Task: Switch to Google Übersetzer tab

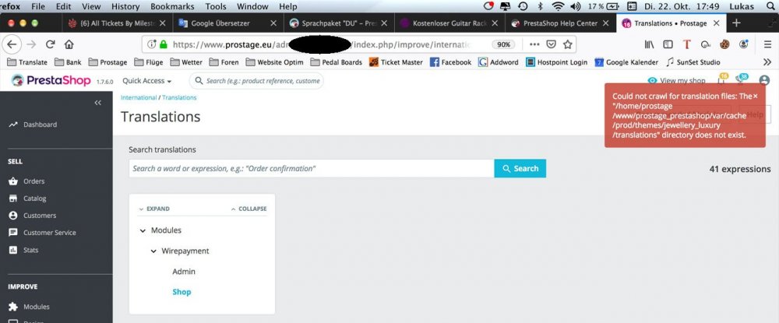Action: point(228,23)
